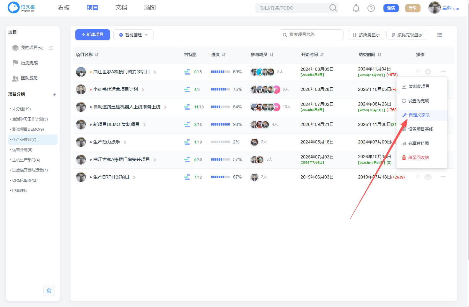Open the help question mark icon
This screenshot has width=469, height=307.
(371, 8)
